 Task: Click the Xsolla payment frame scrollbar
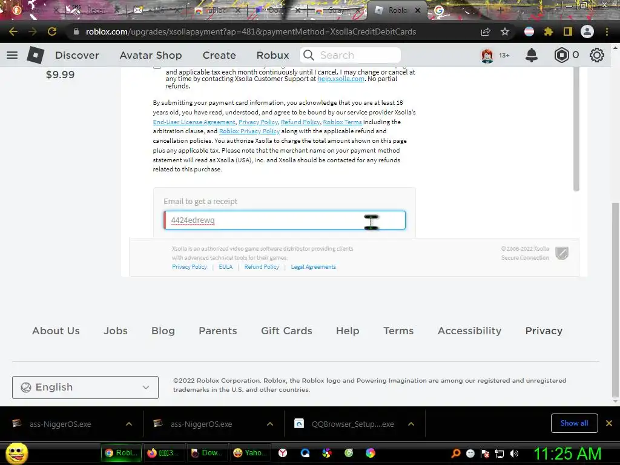click(x=576, y=129)
